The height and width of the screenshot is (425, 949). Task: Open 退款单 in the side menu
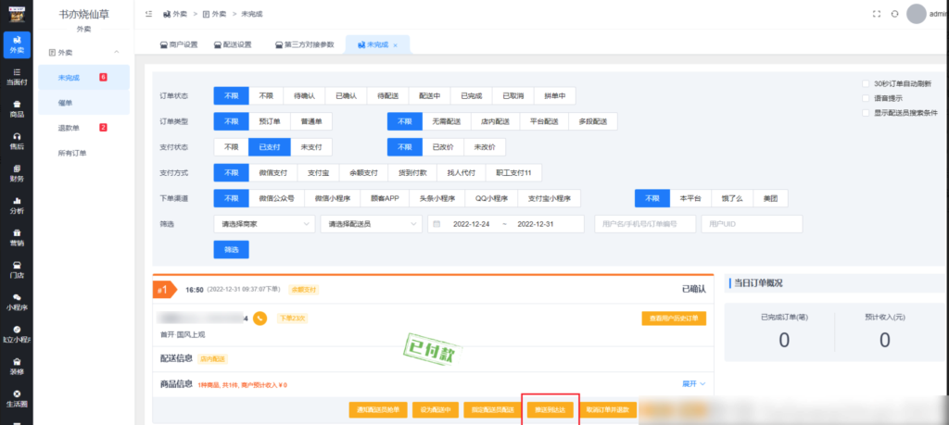click(70, 128)
